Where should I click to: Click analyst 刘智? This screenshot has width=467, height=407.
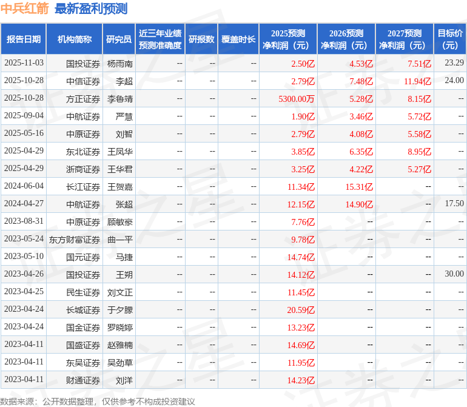(x=124, y=134)
